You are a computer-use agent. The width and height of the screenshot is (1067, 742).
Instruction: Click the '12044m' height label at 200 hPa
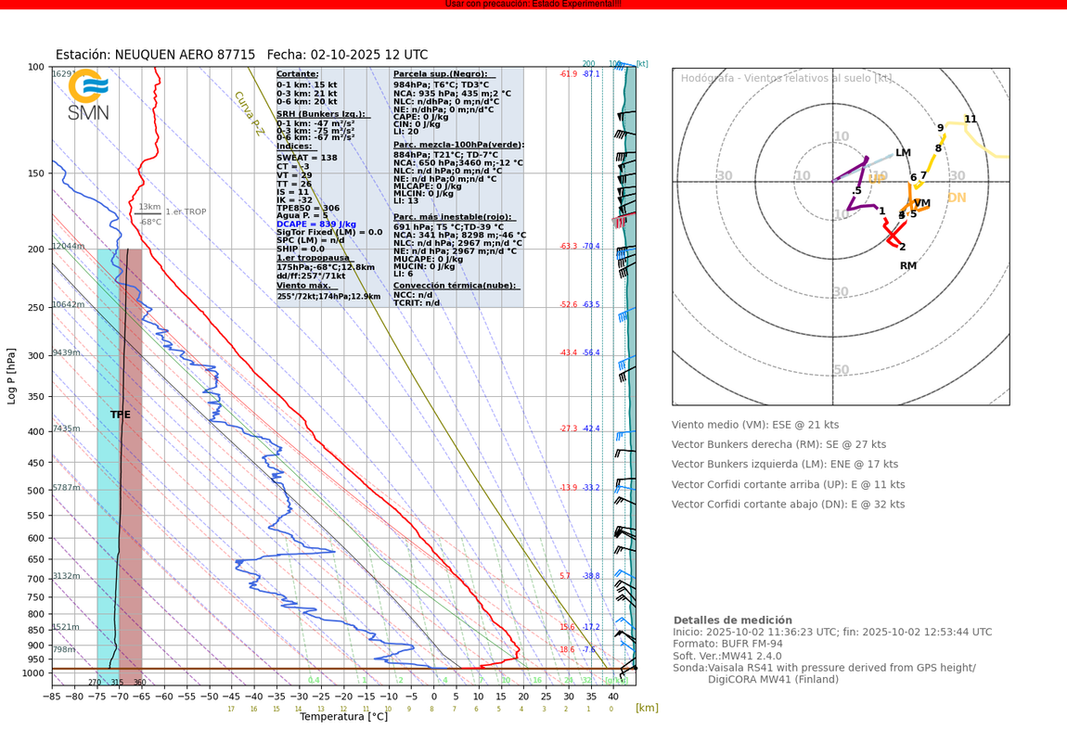pos(68,246)
